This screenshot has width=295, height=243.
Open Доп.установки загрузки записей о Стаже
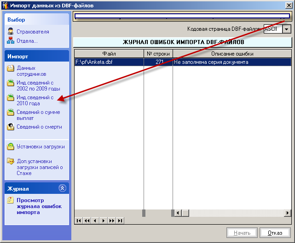tap(40, 167)
